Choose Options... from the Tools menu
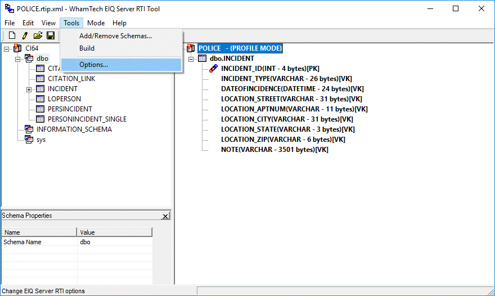The width and height of the screenshot is (495, 296). 93,65
